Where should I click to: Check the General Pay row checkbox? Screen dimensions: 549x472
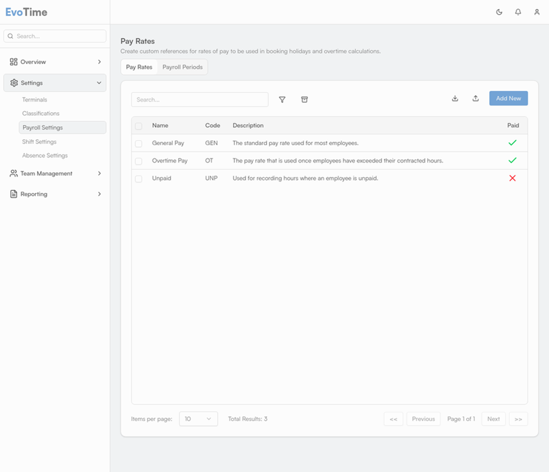click(x=138, y=143)
